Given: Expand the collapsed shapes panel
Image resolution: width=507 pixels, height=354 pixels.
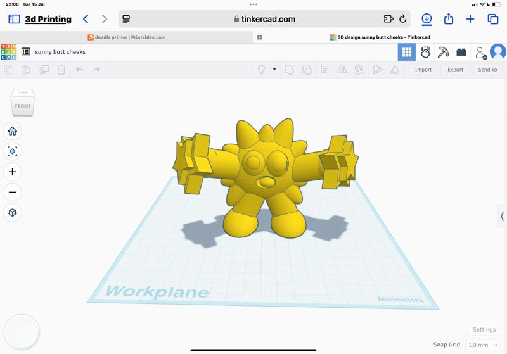Looking at the screenshot, I should coord(502,216).
